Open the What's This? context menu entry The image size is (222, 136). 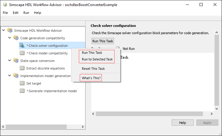click(91, 78)
